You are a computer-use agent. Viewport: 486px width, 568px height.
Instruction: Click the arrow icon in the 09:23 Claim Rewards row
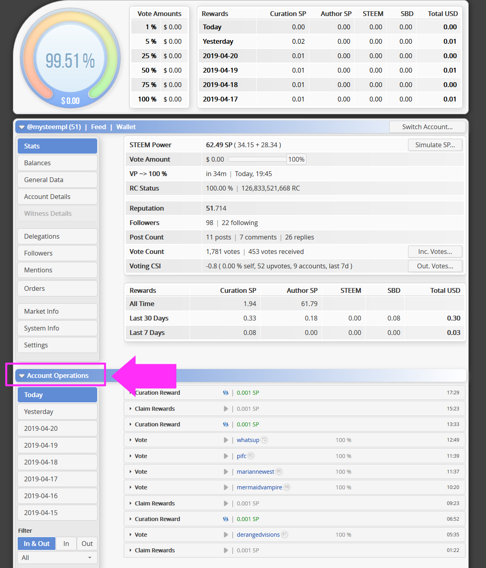click(226, 503)
